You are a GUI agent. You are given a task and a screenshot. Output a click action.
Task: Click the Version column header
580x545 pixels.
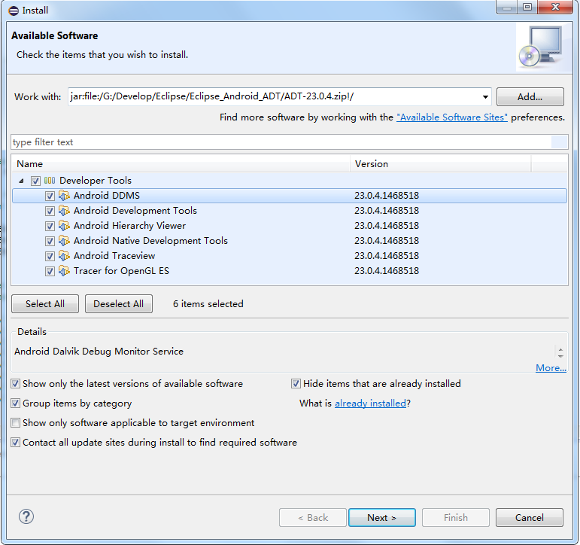[441, 164]
